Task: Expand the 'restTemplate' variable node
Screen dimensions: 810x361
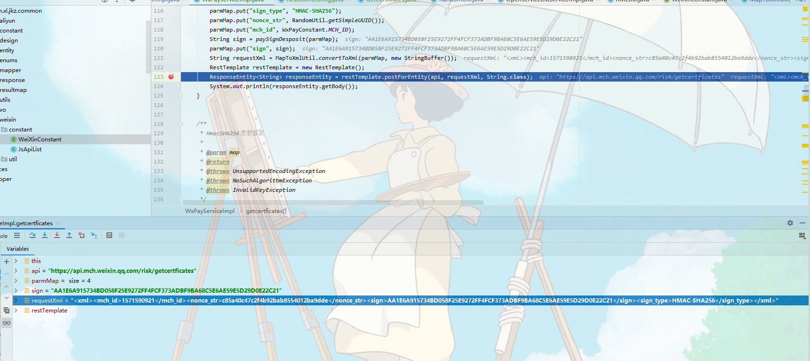Action: [16, 310]
